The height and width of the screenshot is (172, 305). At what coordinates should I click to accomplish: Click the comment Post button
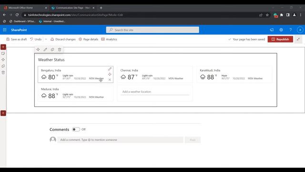tap(193, 140)
